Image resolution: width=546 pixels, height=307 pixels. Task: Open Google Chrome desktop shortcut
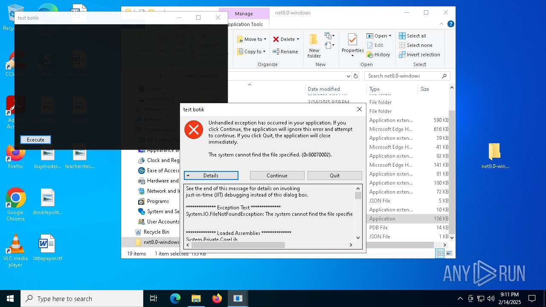tap(15, 205)
